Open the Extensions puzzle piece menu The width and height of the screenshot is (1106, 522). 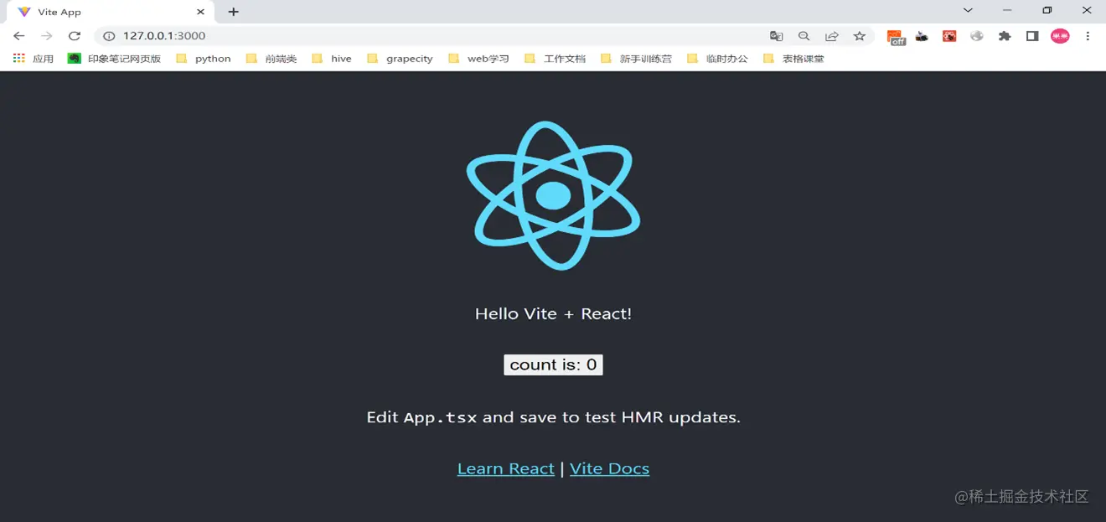coord(1005,36)
